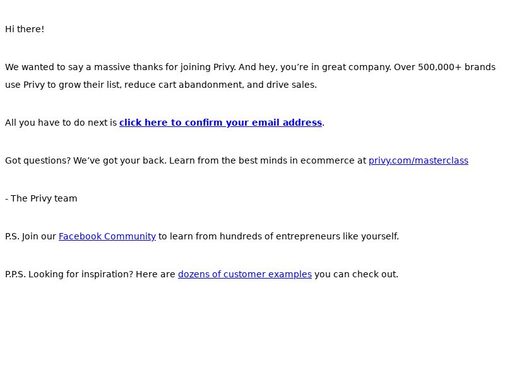Click the "Hi there!" greeting text
Image resolution: width=505 pixels, height=379 pixels.
click(25, 29)
